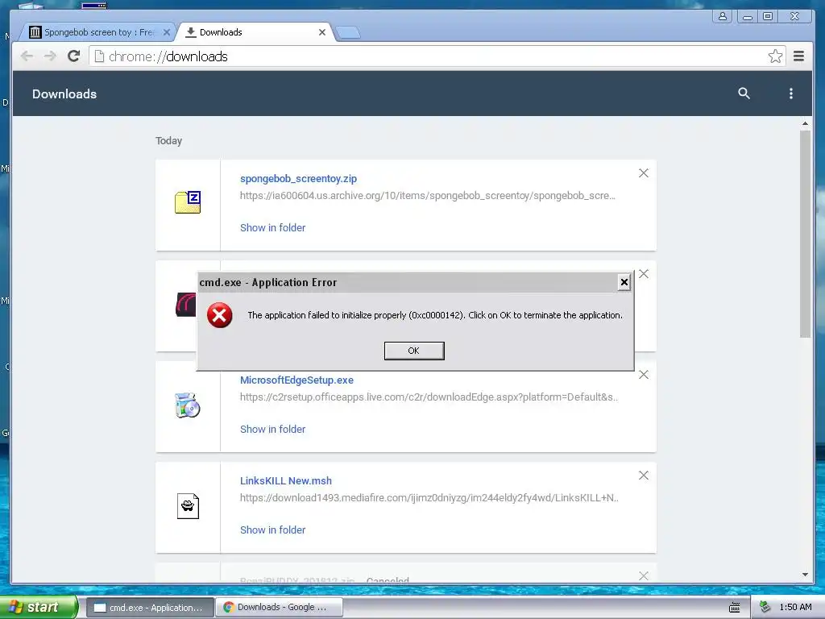This screenshot has height=619, width=825.
Task: Click the mediafire.com source URL text
Action: click(429, 498)
